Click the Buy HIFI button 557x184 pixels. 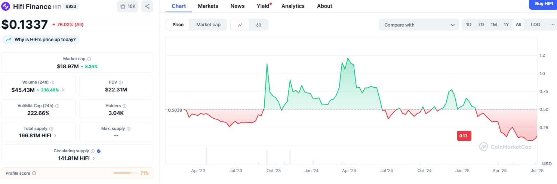click(x=544, y=4)
